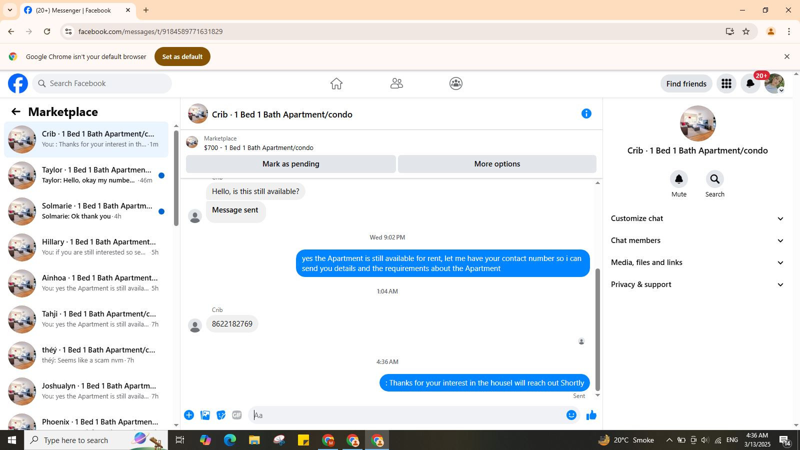Open Microsoft Edge from the taskbar
This screenshot has width=800, height=450.
point(230,440)
